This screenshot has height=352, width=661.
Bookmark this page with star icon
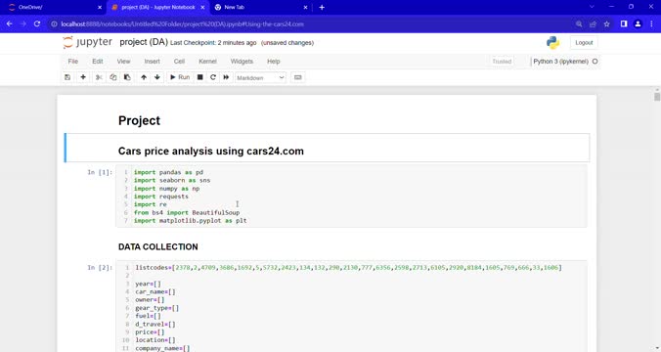coord(606,24)
